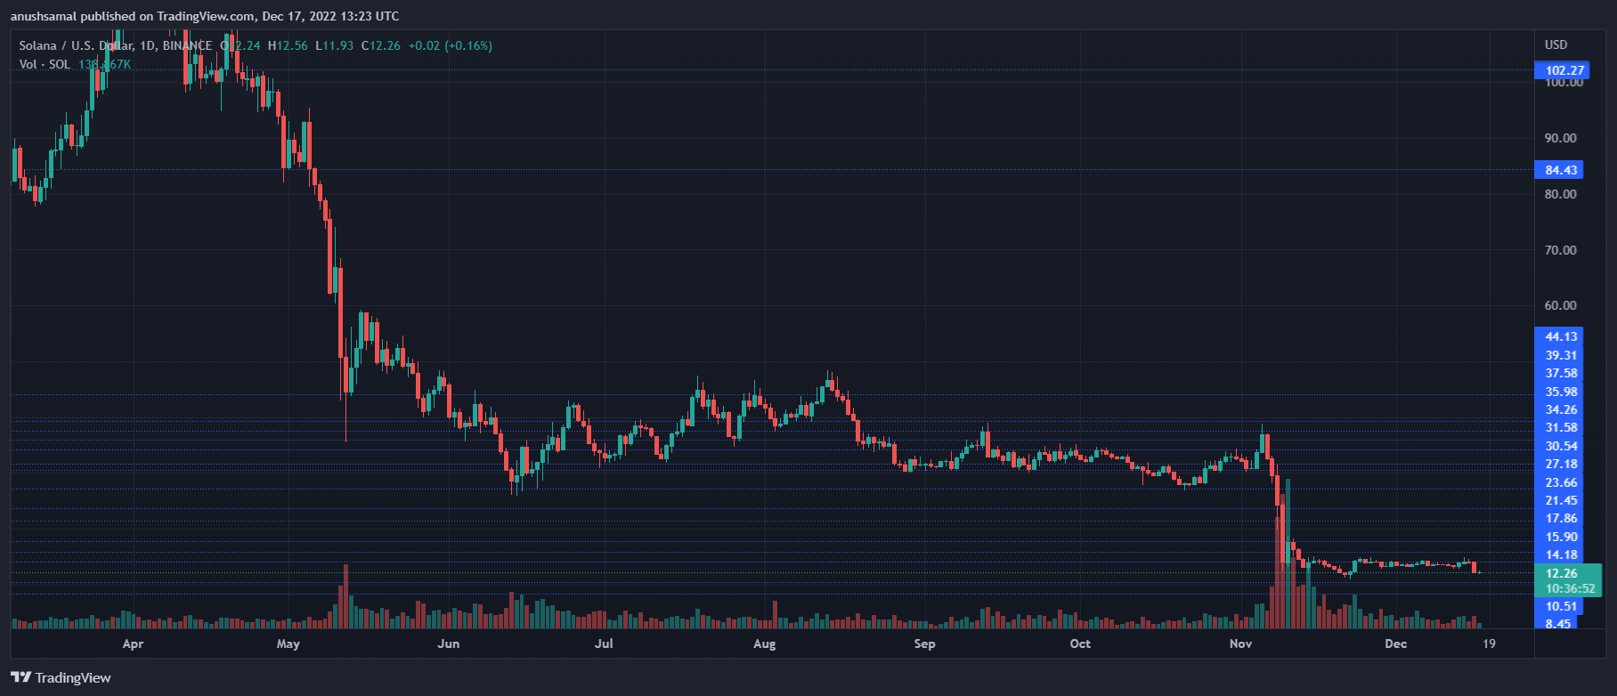Viewport: 1617px width, 696px height.
Task: Select the 84.43 price level label
Action: tap(1560, 170)
